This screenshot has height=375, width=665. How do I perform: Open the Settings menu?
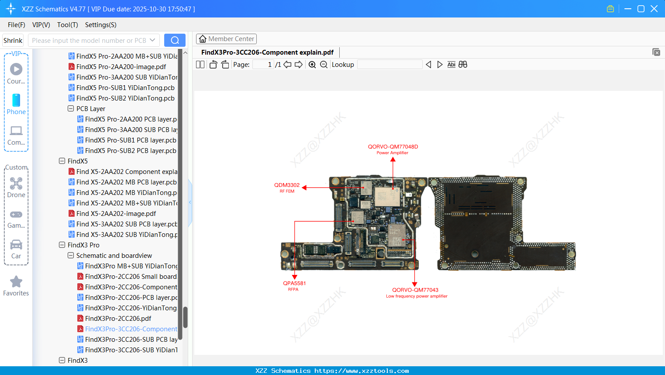tap(100, 25)
